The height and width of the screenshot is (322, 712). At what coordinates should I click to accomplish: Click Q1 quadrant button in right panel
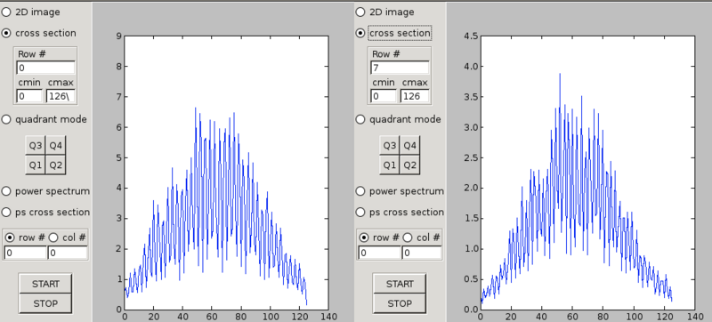coord(390,165)
